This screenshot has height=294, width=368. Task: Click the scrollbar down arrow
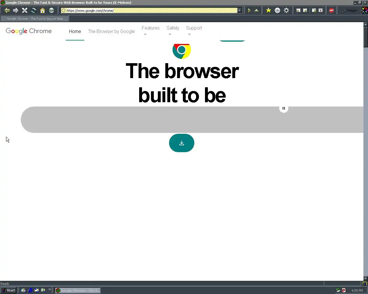(x=366, y=278)
